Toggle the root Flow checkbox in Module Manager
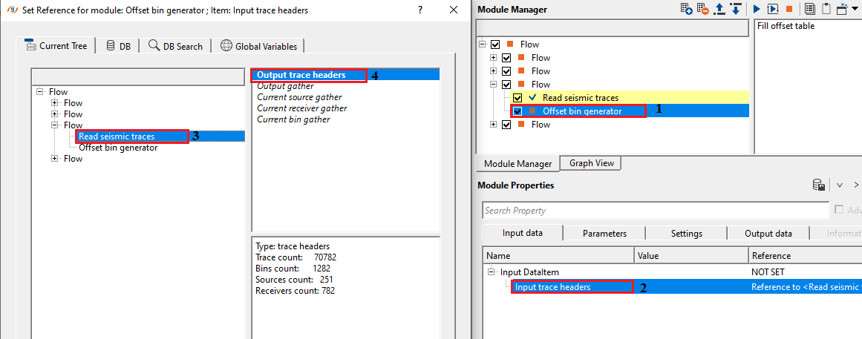862x339 pixels. pyautogui.click(x=494, y=44)
